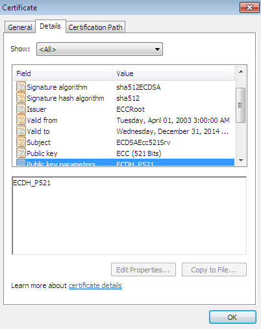Click the Copy to File button

tap(214, 270)
